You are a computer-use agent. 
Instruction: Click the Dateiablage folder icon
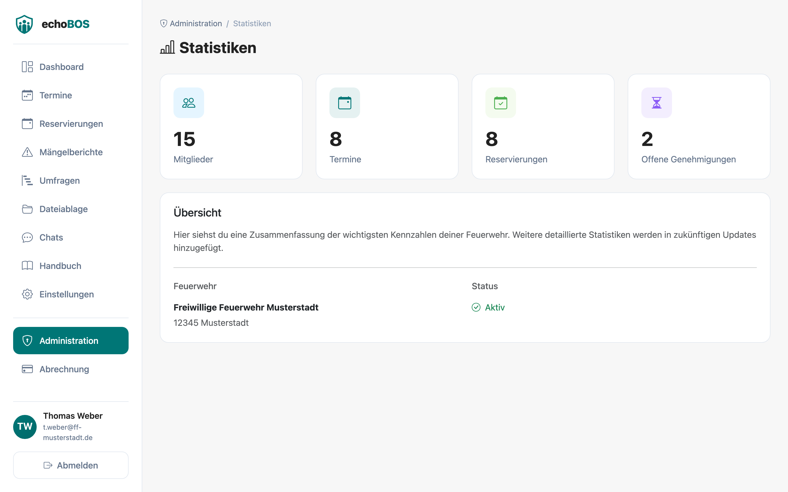[27, 209]
